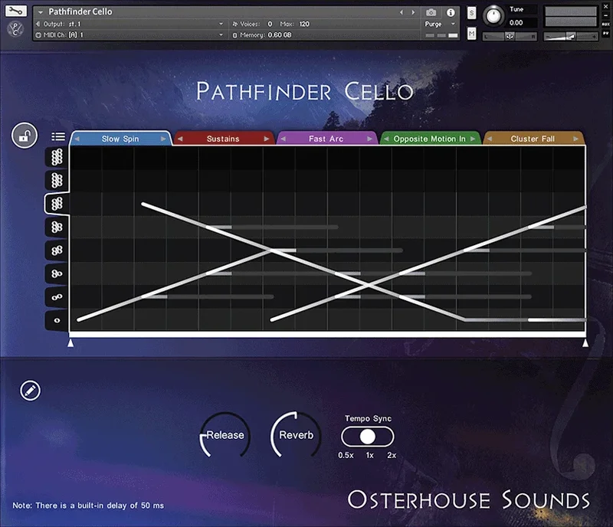Open the pencil edit icon
The image size is (613, 527).
click(x=30, y=390)
